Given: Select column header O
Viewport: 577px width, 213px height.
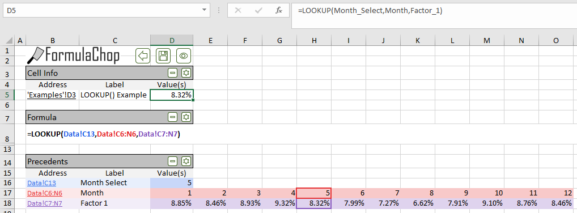Looking at the screenshot, I should pyautogui.click(x=556, y=40).
